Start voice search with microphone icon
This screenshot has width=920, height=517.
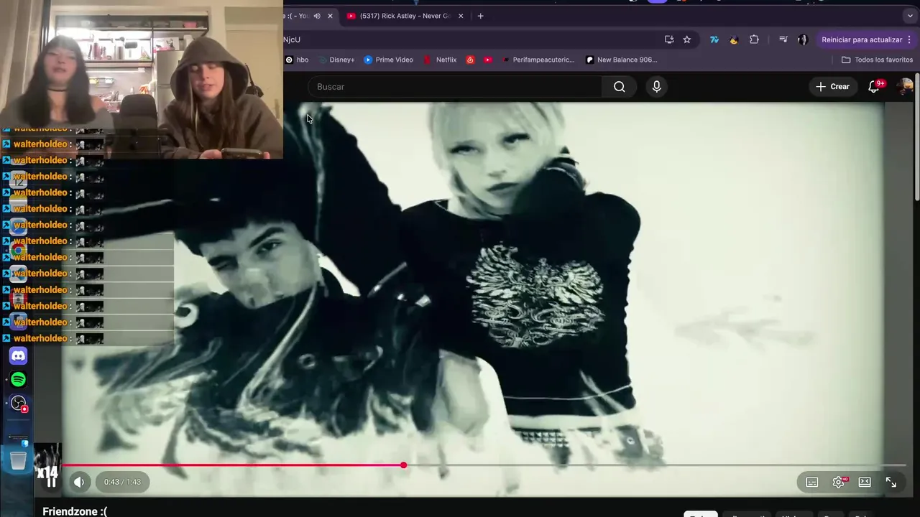click(x=656, y=87)
